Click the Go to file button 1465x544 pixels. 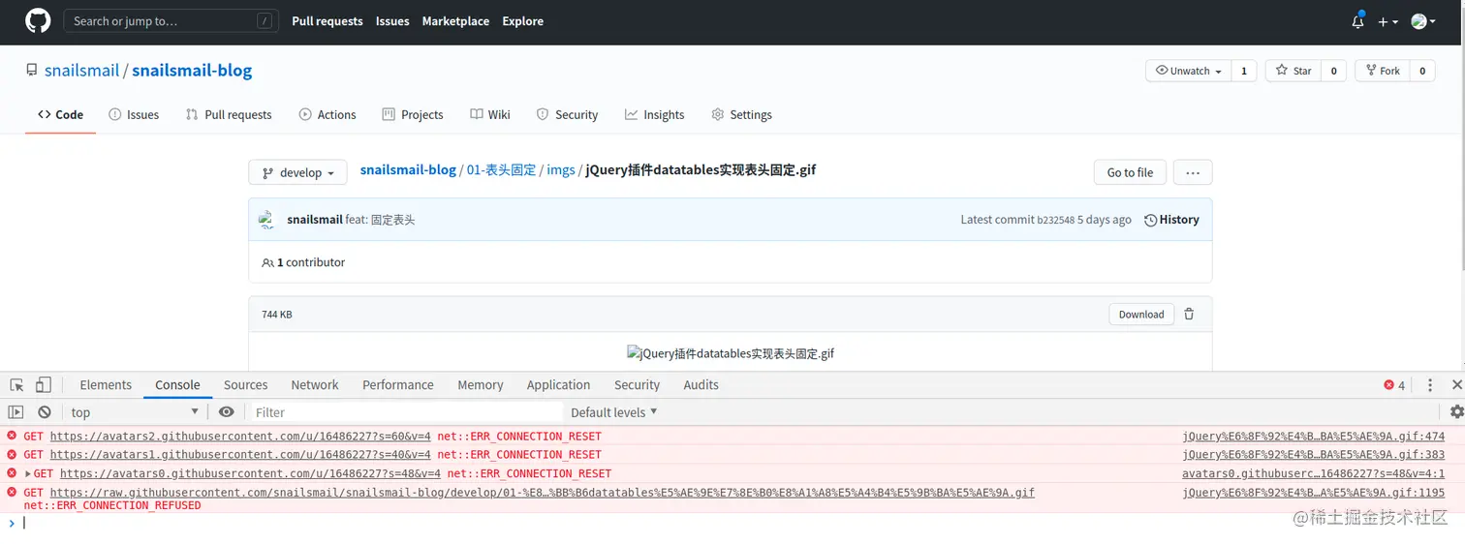1130,172
